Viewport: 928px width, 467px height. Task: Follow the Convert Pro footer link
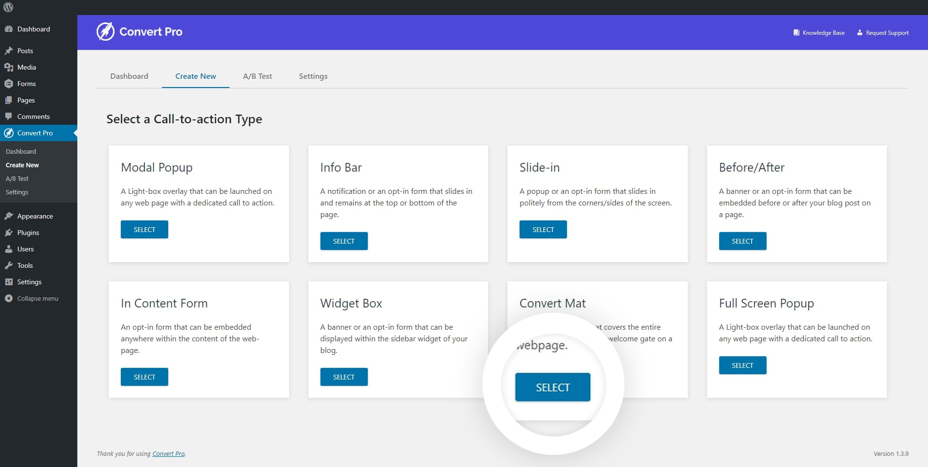[x=169, y=453]
